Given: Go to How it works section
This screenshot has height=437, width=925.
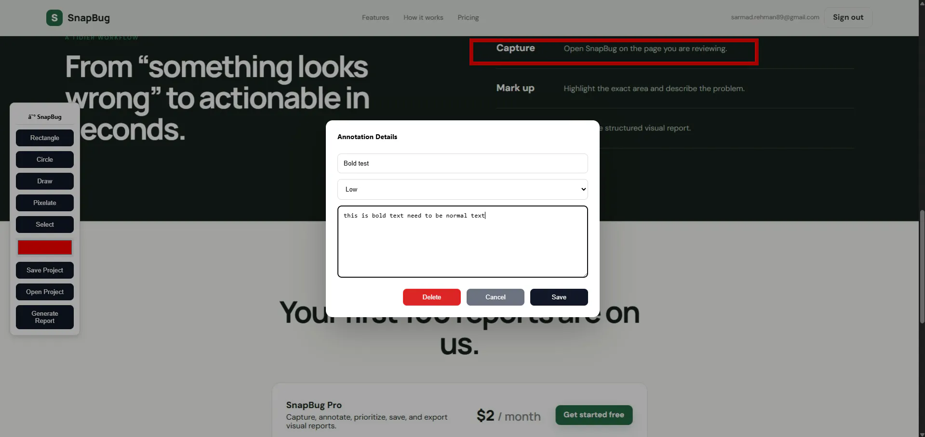Looking at the screenshot, I should [x=423, y=18].
